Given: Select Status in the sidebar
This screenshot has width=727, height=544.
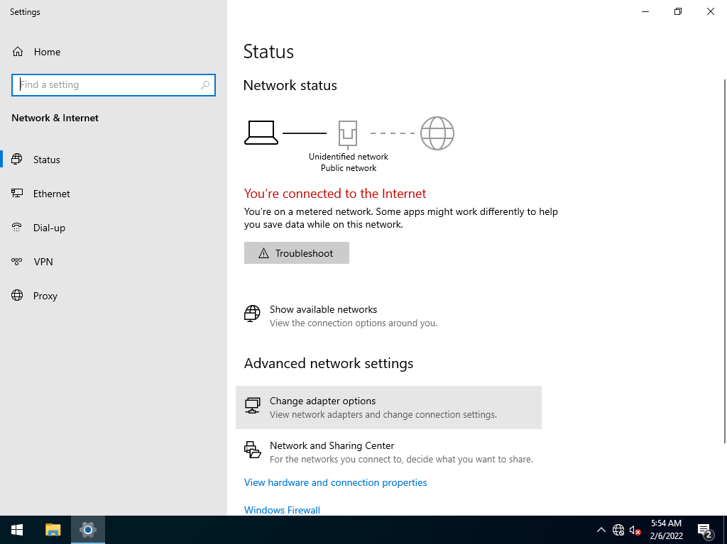Looking at the screenshot, I should pos(114,160).
